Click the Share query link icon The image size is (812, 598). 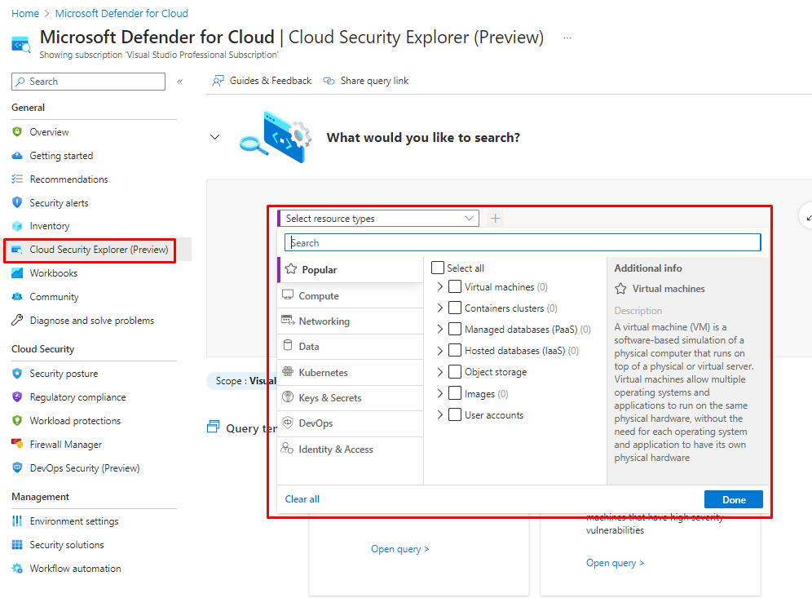coord(329,81)
